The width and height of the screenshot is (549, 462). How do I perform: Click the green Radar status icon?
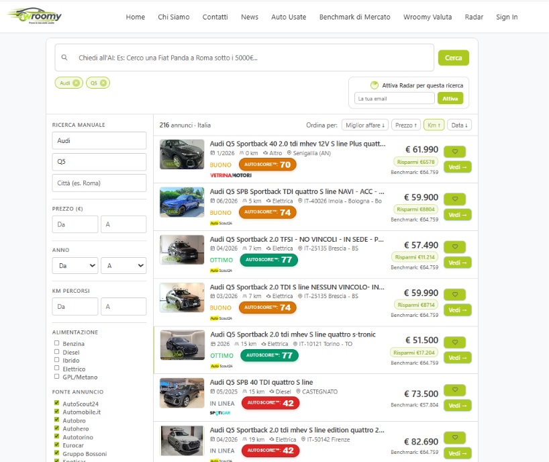point(375,85)
